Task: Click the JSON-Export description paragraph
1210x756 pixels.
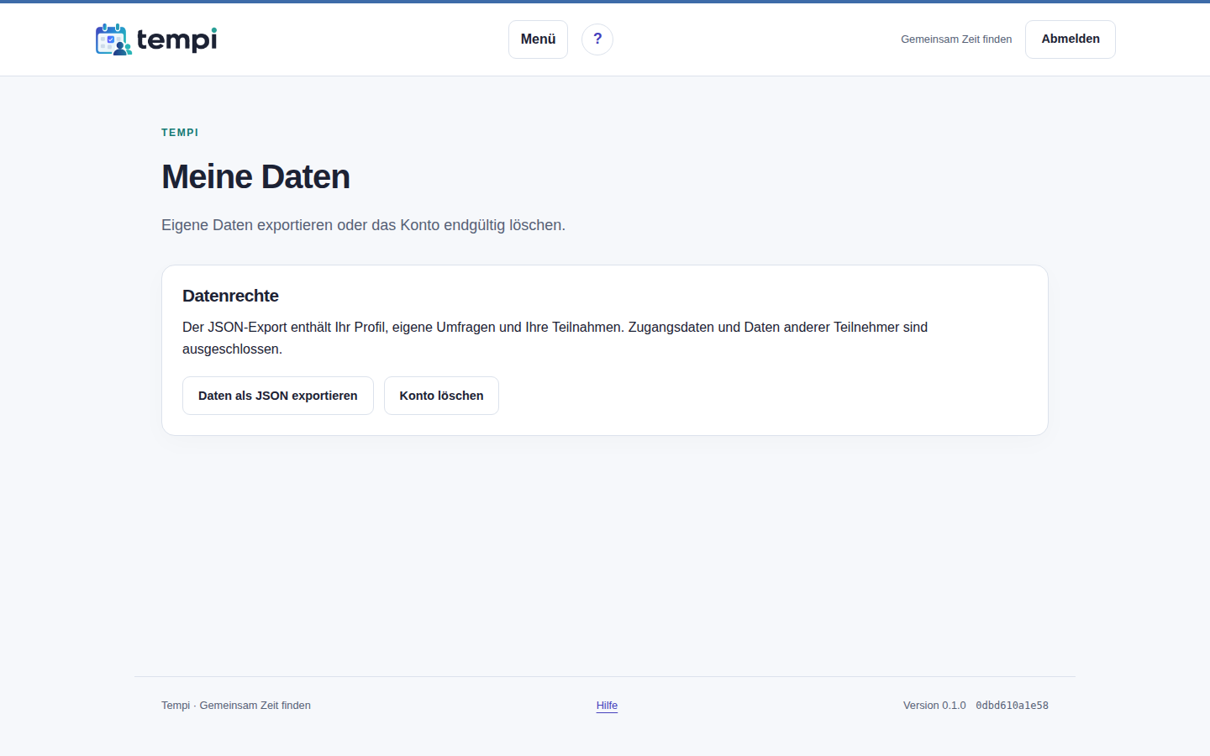Action: point(555,338)
